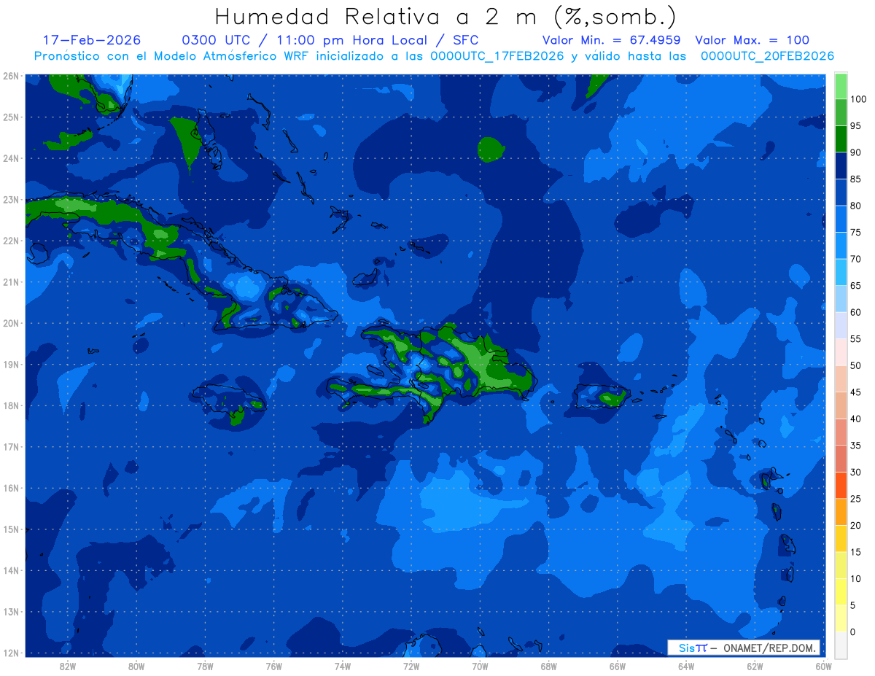The height and width of the screenshot is (676, 875).
Task: Click the "Valor Min. = 67.4959" text
Action: pyautogui.click(x=612, y=40)
